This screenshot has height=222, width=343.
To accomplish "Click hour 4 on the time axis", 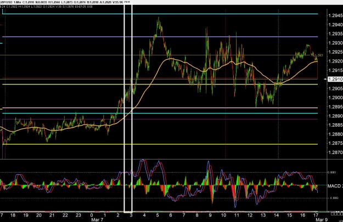I will click(144, 215).
